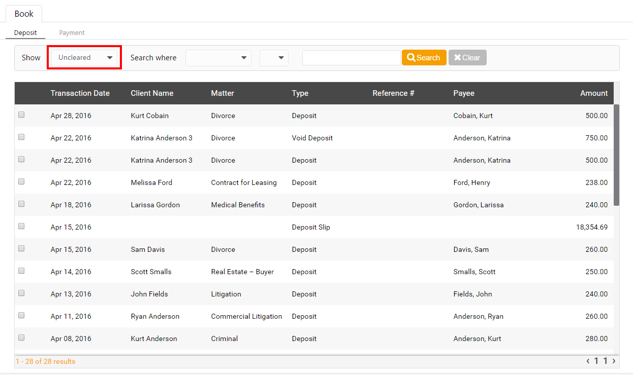Sort by Client Name column header

tap(152, 93)
